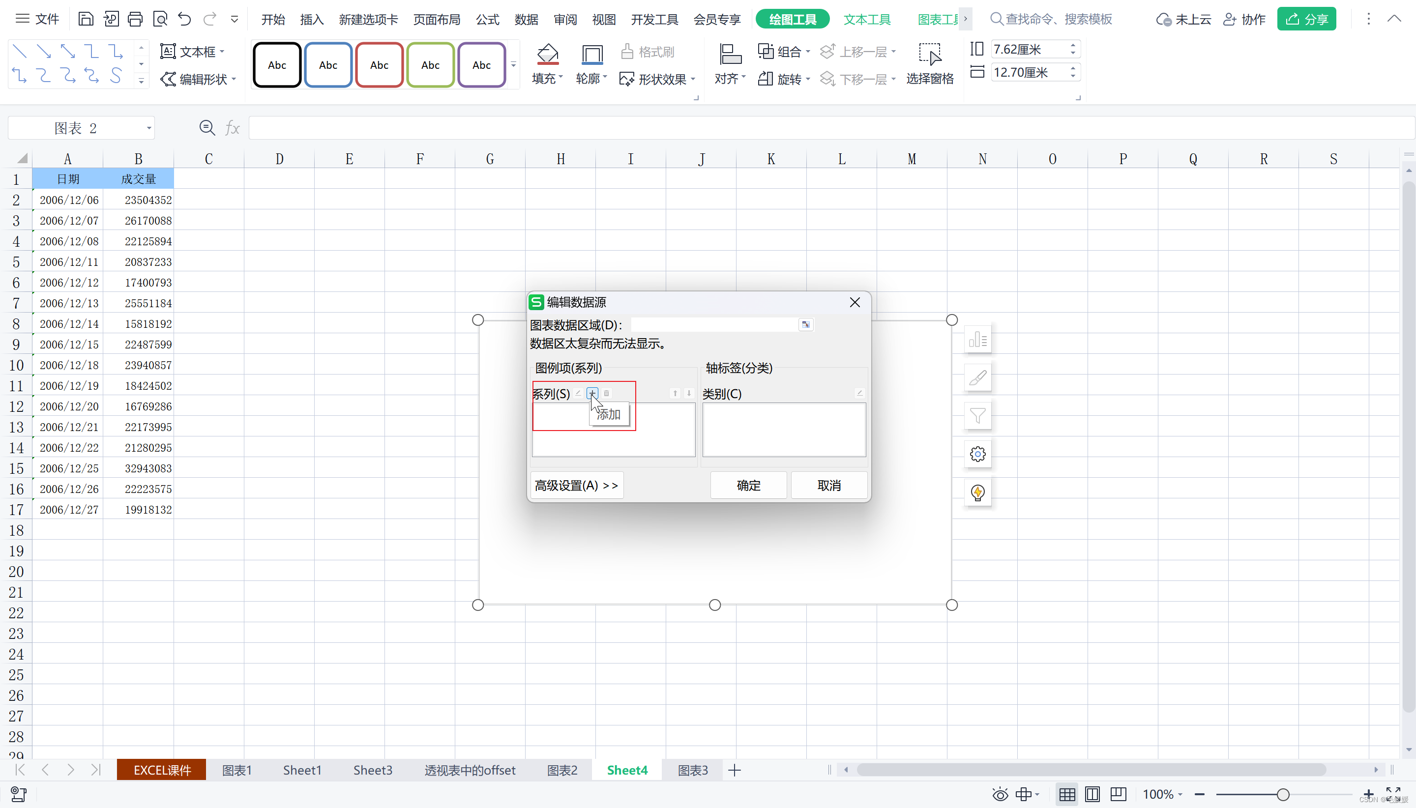Select cell B1 成交量 header
This screenshot has height=808, width=1416.
(x=138, y=179)
